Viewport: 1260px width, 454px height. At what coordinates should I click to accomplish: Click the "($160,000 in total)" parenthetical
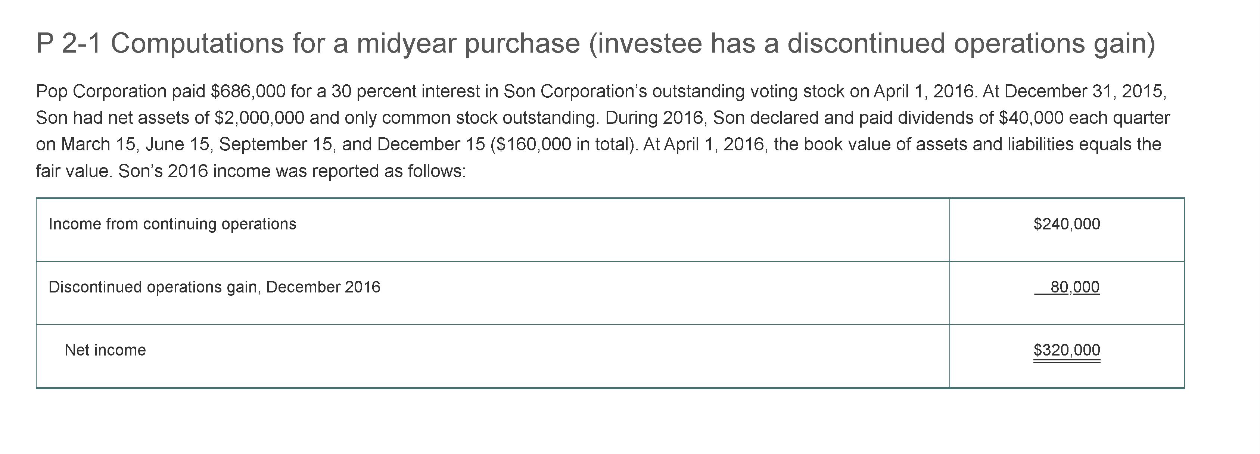click(563, 144)
